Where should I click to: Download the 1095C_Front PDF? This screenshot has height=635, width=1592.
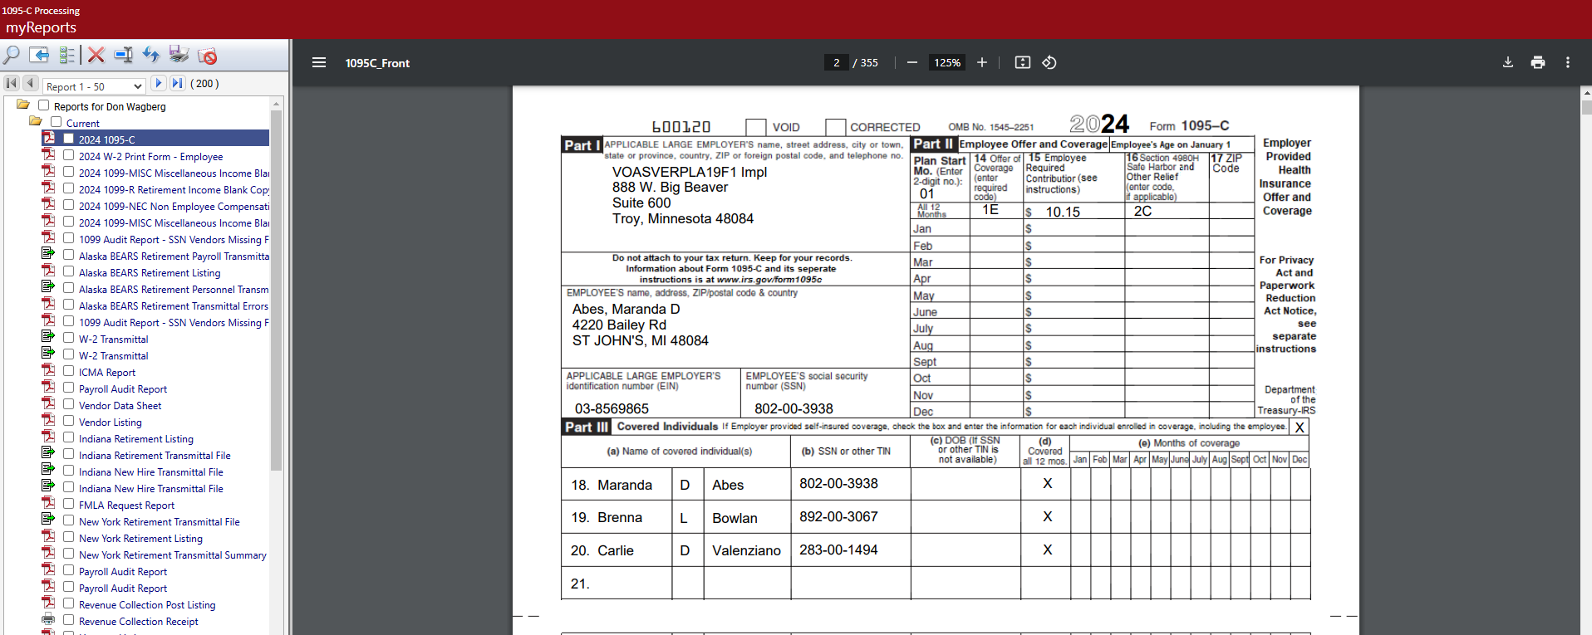point(1508,62)
